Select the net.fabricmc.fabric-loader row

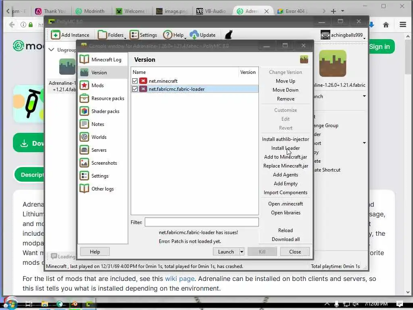pyautogui.click(x=195, y=89)
